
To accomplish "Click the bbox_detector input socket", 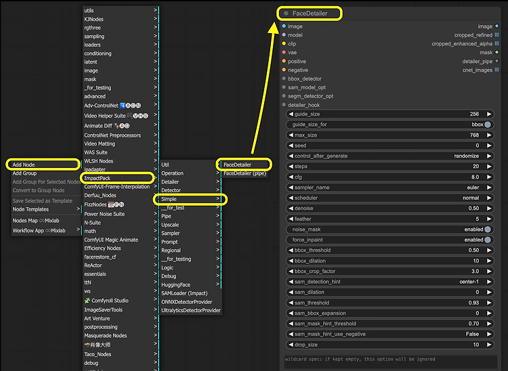I will (x=284, y=79).
